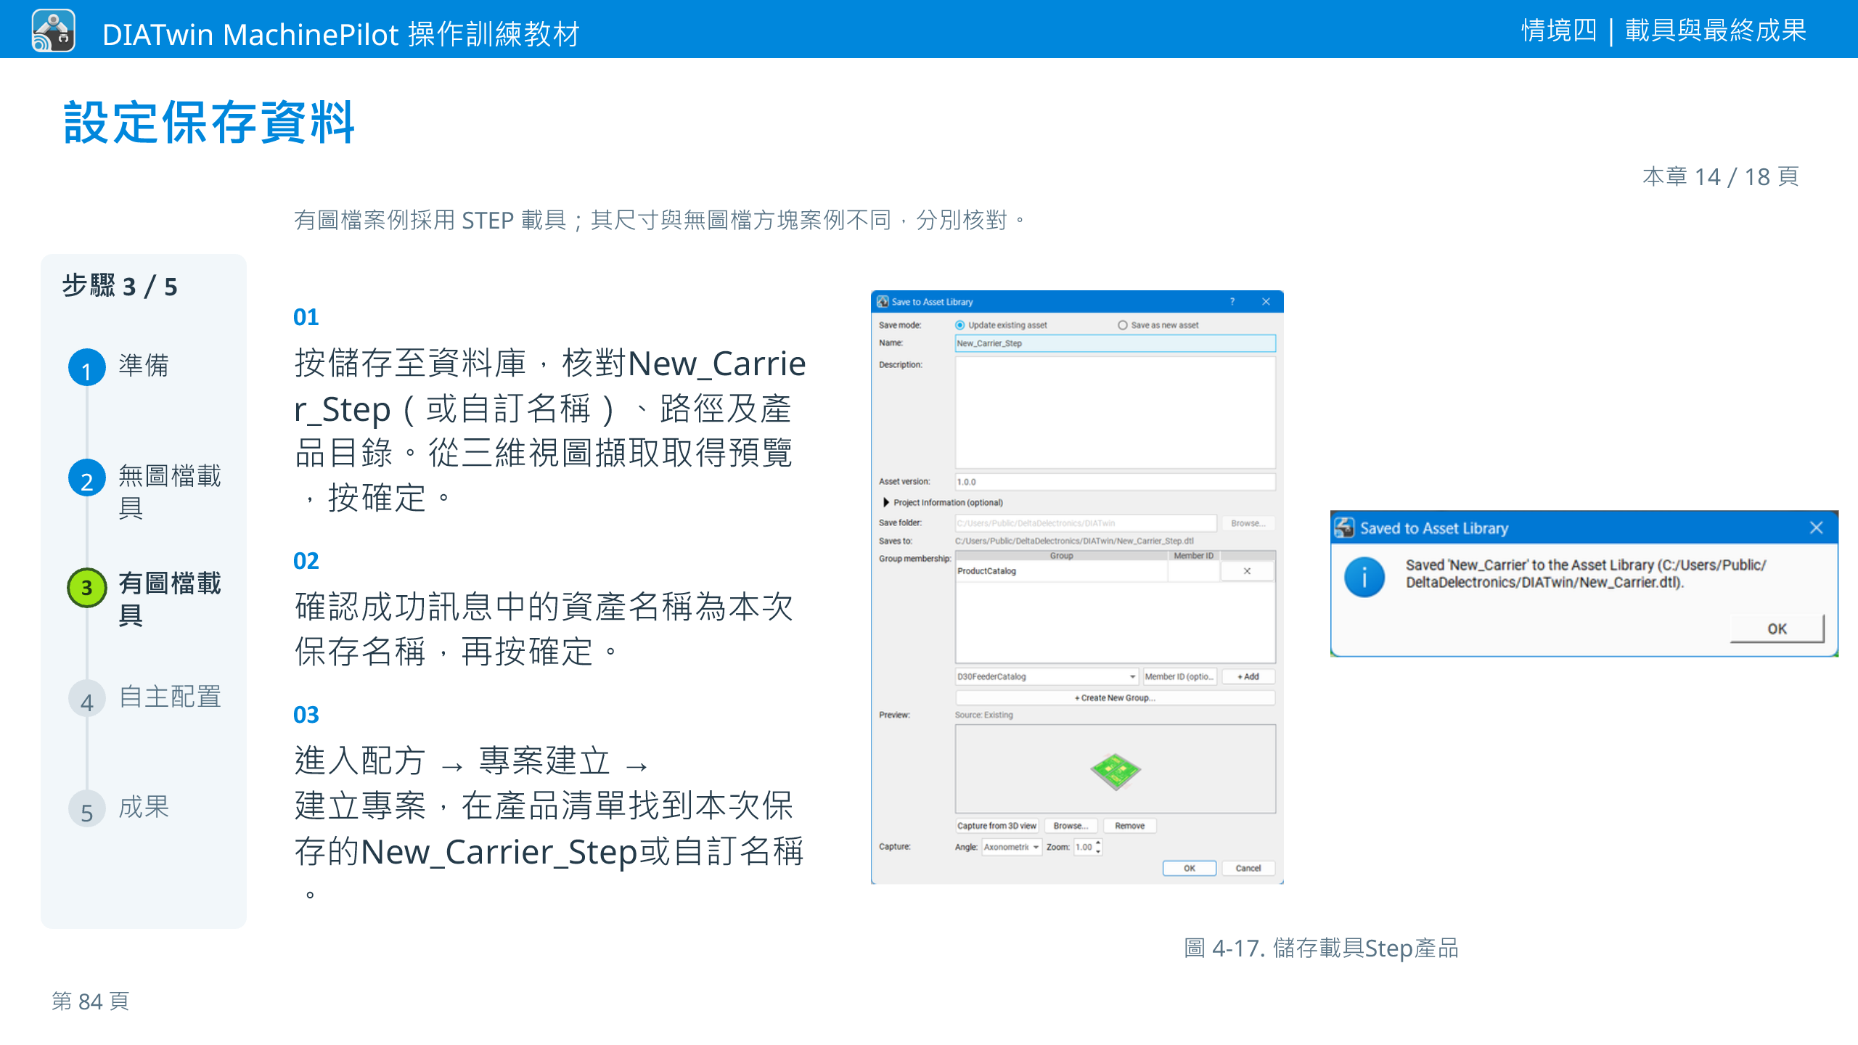Remove ProductCatalog group with its X button

[x=1247, y=571]
